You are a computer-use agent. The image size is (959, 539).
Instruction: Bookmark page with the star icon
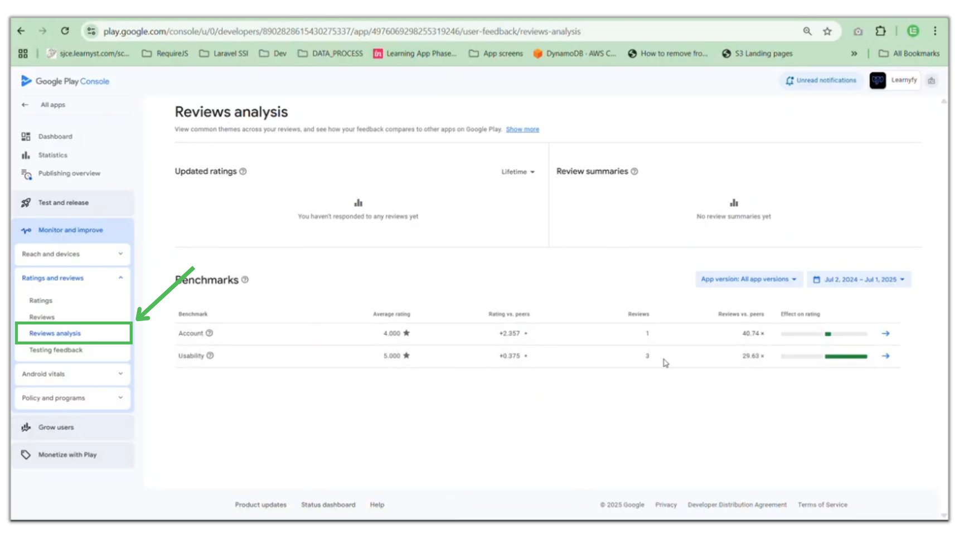[827, 31]
